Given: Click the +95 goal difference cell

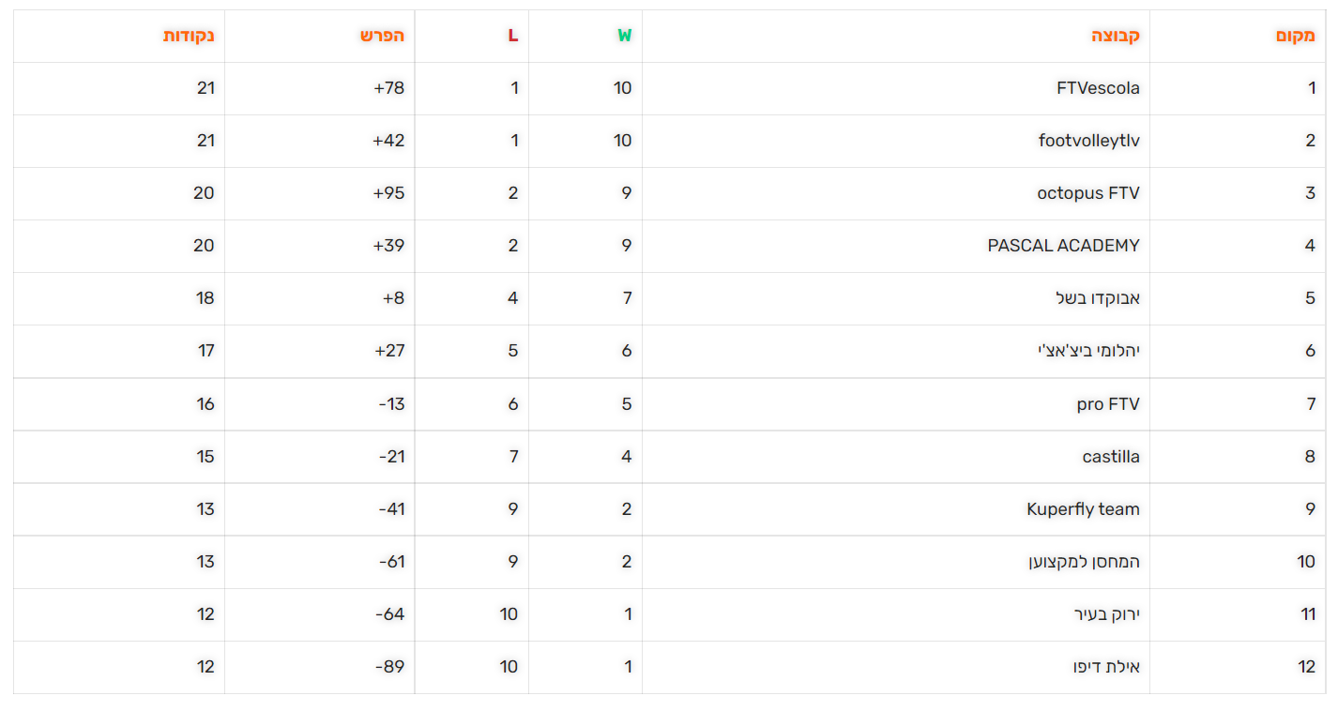Looking at the screenshot, I should pos(388,193).
